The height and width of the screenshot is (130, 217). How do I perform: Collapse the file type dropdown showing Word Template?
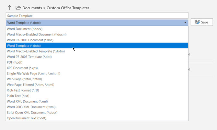pos(97,23)
